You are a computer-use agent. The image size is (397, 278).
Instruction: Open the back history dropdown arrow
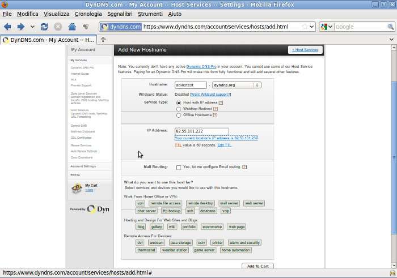point(32,27)
